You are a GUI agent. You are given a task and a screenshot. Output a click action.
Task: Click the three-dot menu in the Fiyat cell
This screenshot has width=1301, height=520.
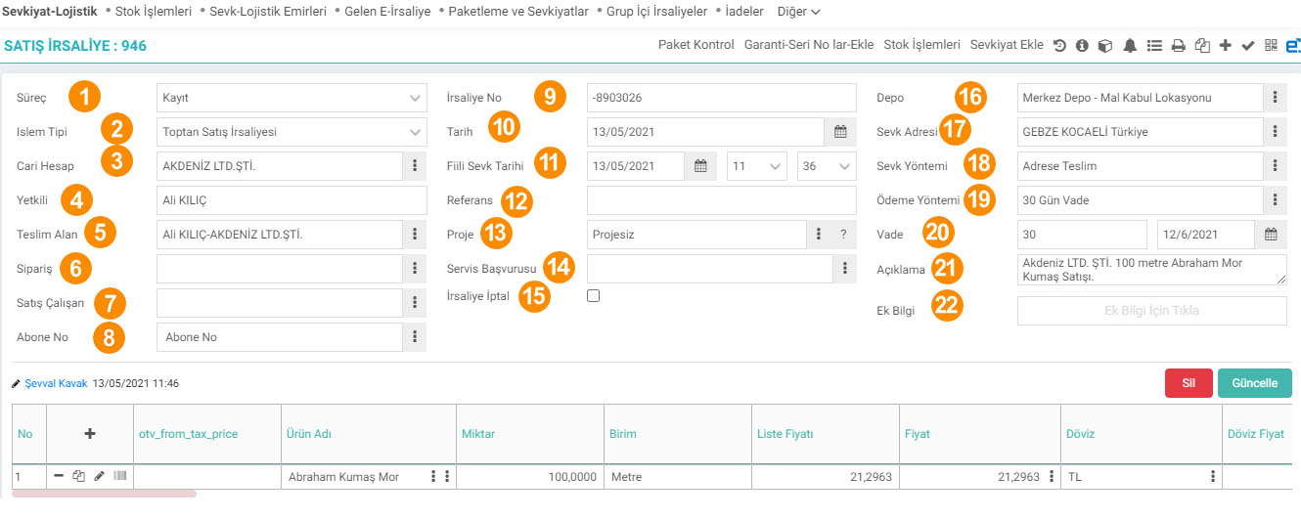1053,476
